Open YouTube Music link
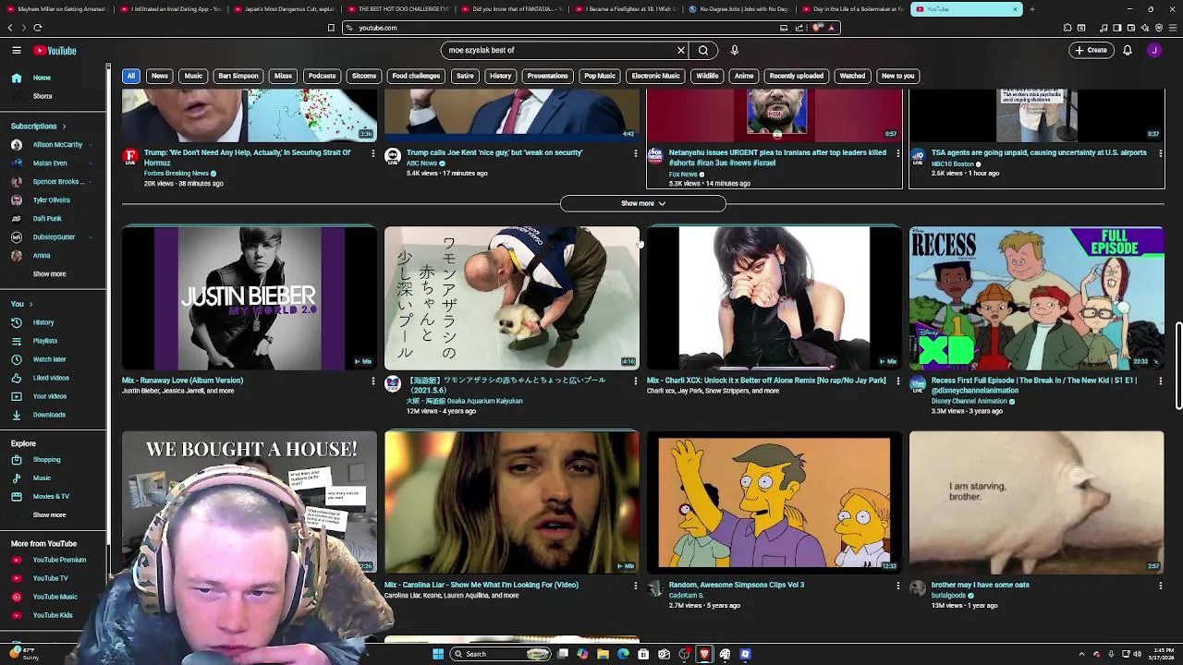1183x665 pixels. coord(54,597)
